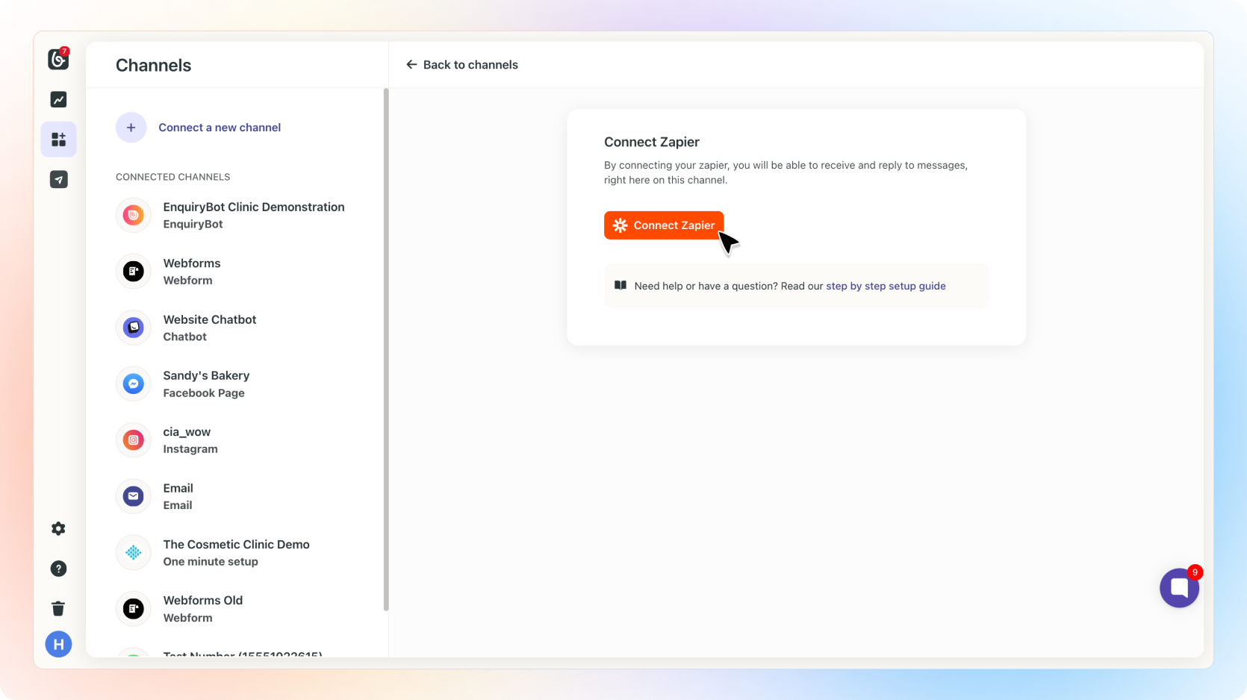
Task: Select Webforms Old channel name
Action: 203,600
